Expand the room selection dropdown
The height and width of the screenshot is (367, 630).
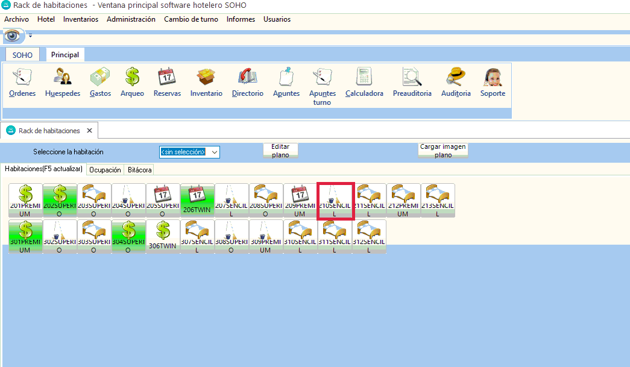point(214,152)
